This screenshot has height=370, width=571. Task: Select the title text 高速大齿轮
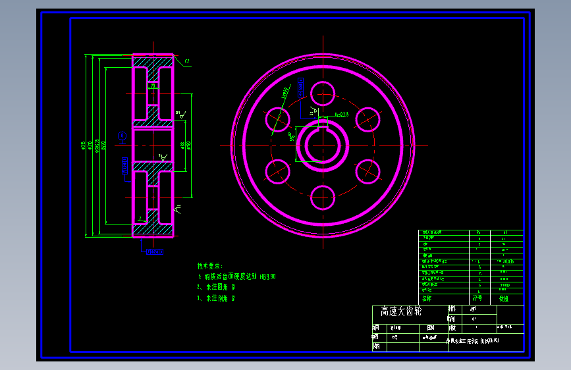tap(401, 311)
